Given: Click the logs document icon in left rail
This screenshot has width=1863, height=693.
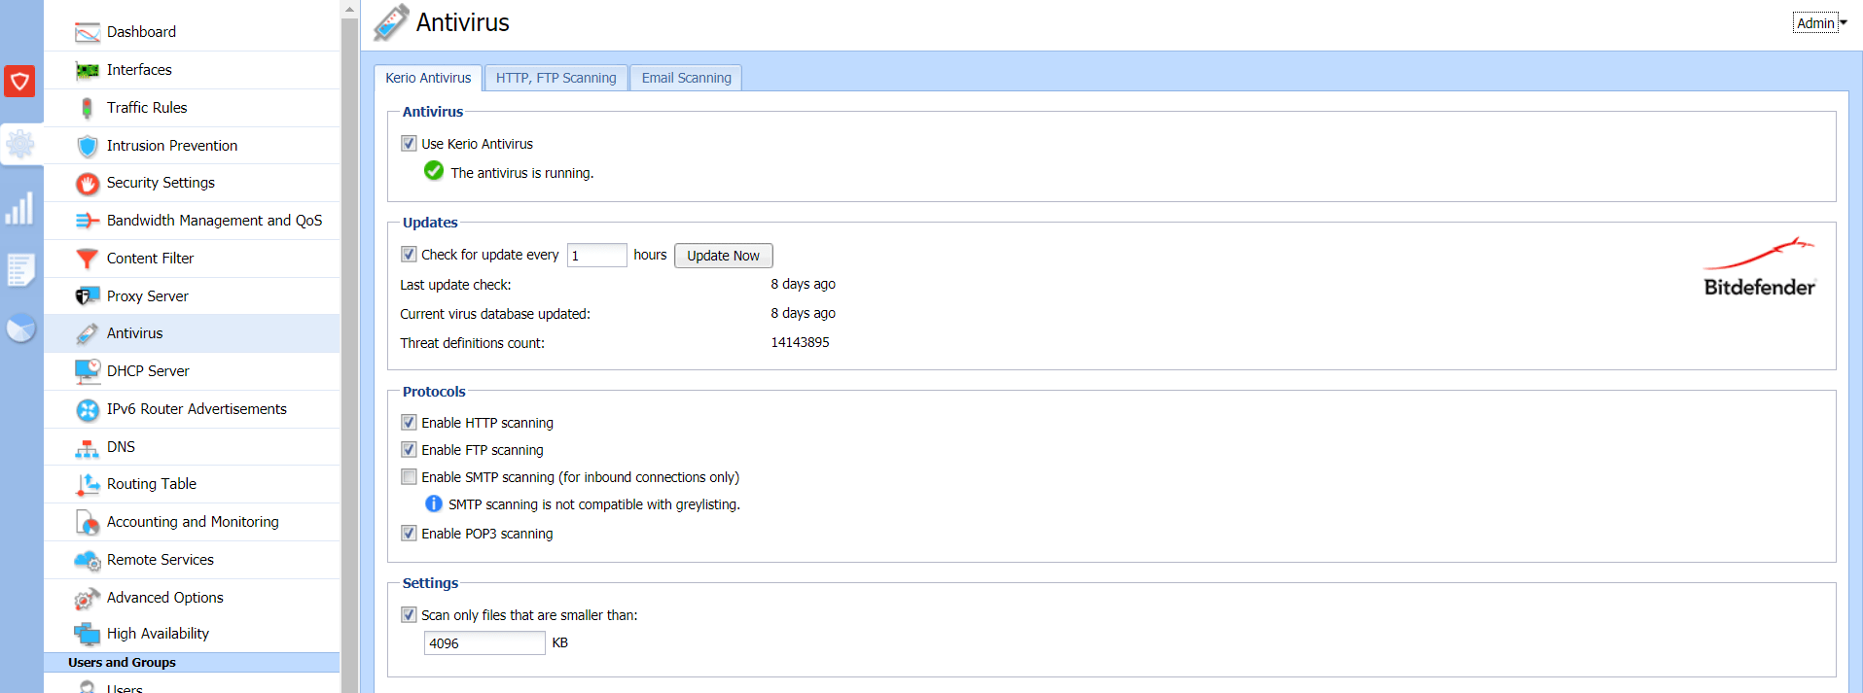Looking at the screenshot, I should click(x=20, y=269).
